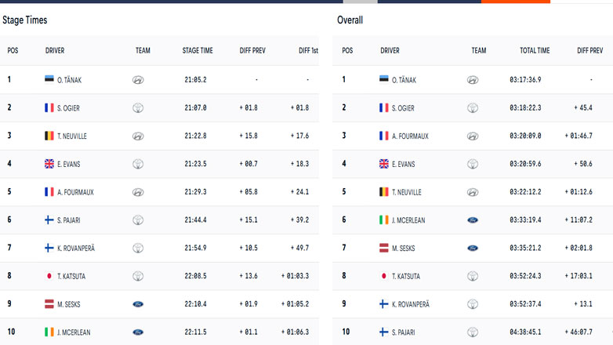The width and height of the screenshot is (613, 345).
Task: Open S. Pajari's name in the Overall table
Action: click(403, 332)
